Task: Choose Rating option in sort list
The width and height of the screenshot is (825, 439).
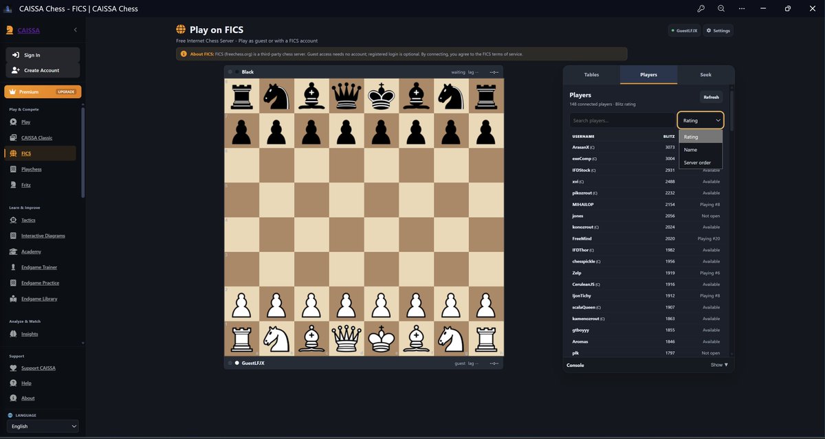Action: click(701, 137)
